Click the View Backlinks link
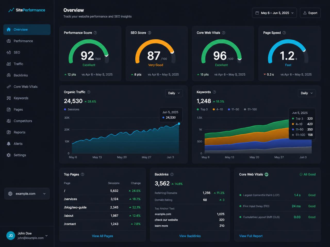This screenshot has height=247, width=330. 190,236
